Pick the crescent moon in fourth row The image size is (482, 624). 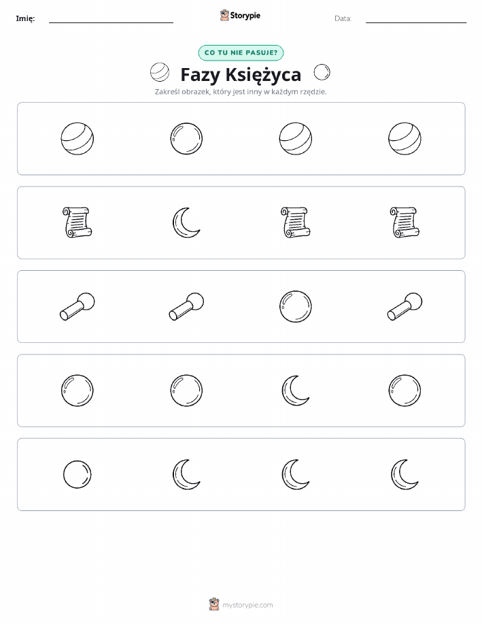(296, 391)
